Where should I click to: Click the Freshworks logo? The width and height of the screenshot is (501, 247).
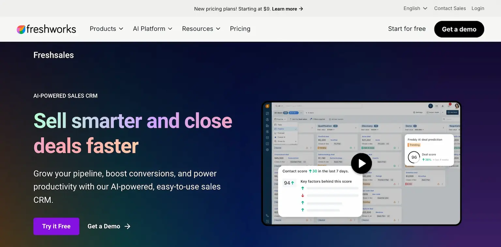click(x=46, y=29)
